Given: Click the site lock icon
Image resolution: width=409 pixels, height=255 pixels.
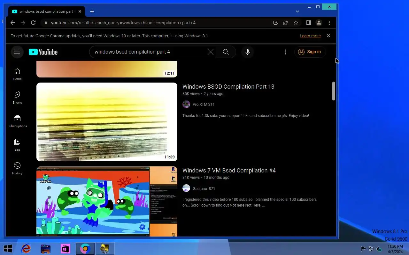Looking at the screenshot, I should (46, 23).
